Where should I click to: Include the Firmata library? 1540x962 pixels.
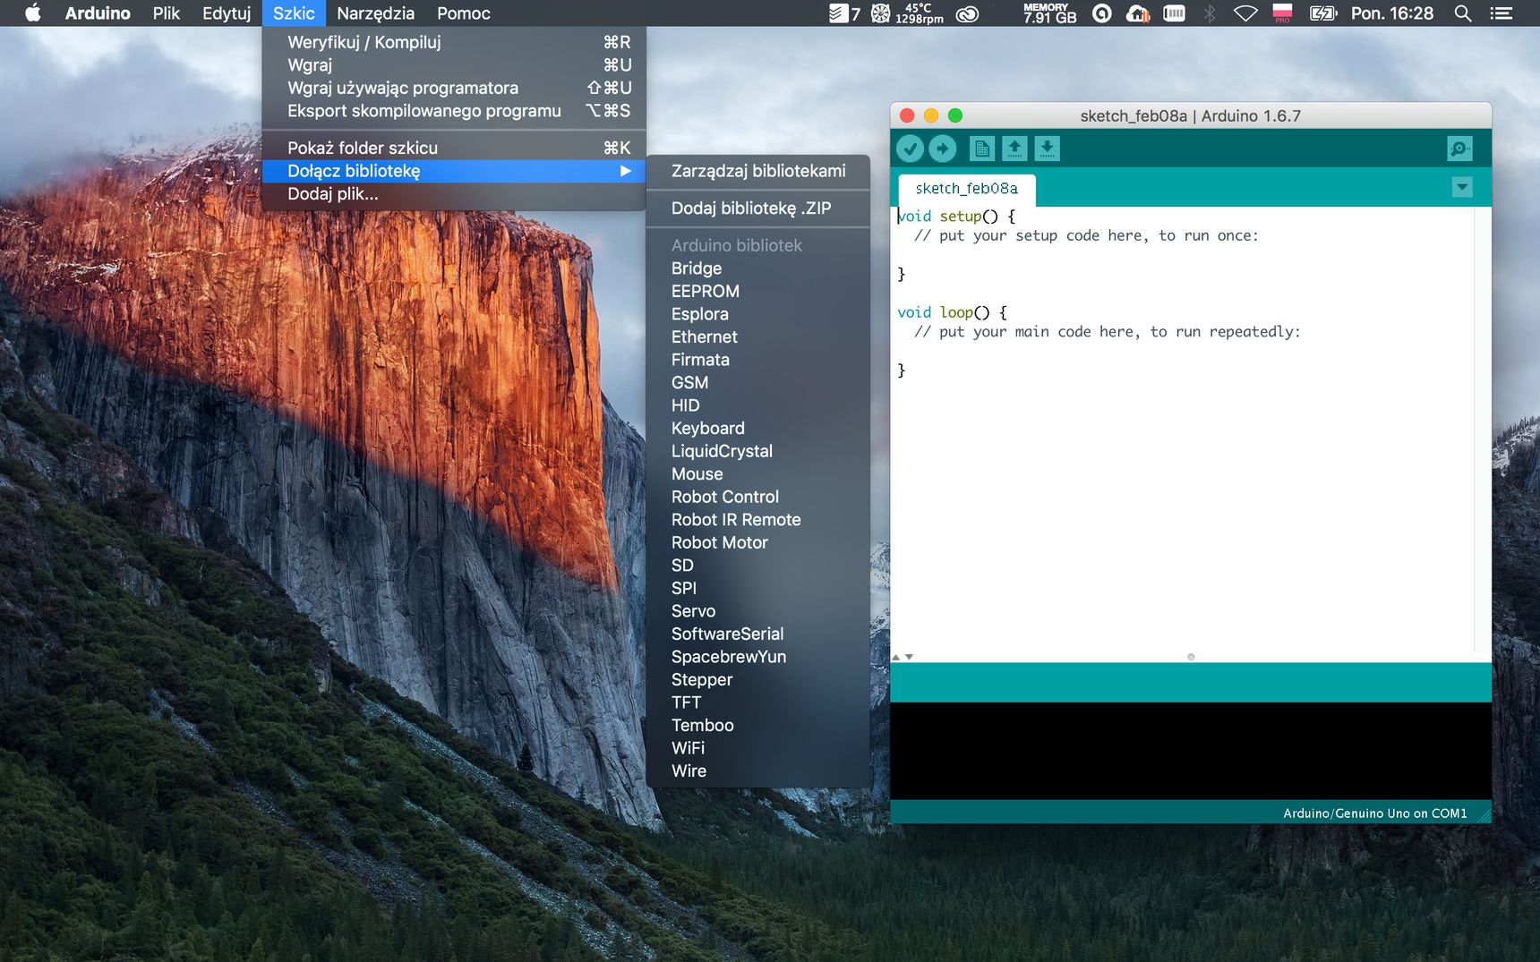[x=758, y=360]
